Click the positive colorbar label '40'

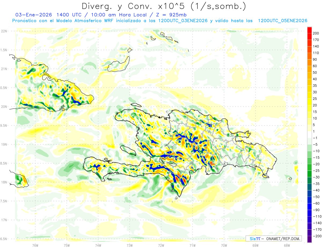coord(315,79)
